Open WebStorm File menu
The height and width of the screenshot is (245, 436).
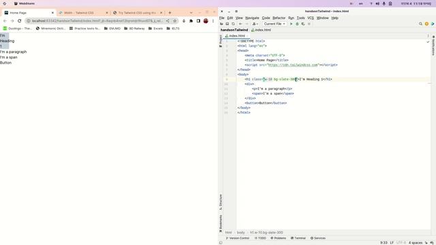(221, 18)
